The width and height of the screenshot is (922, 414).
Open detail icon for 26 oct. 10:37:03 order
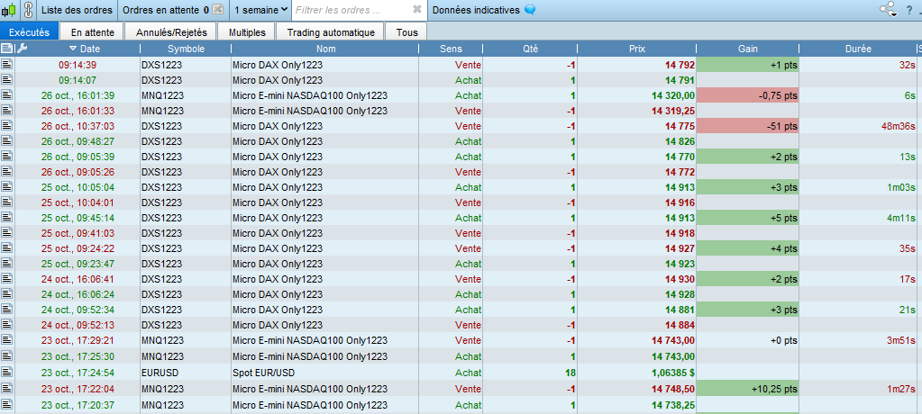pos(7,126)
